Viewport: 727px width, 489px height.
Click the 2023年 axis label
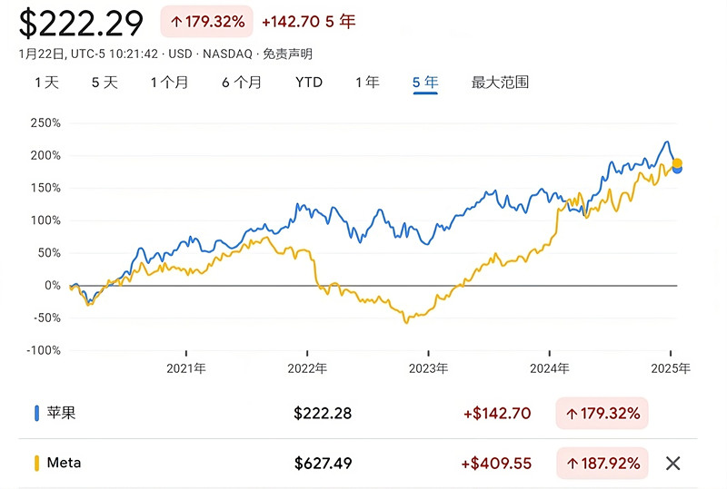coord(428,368)
